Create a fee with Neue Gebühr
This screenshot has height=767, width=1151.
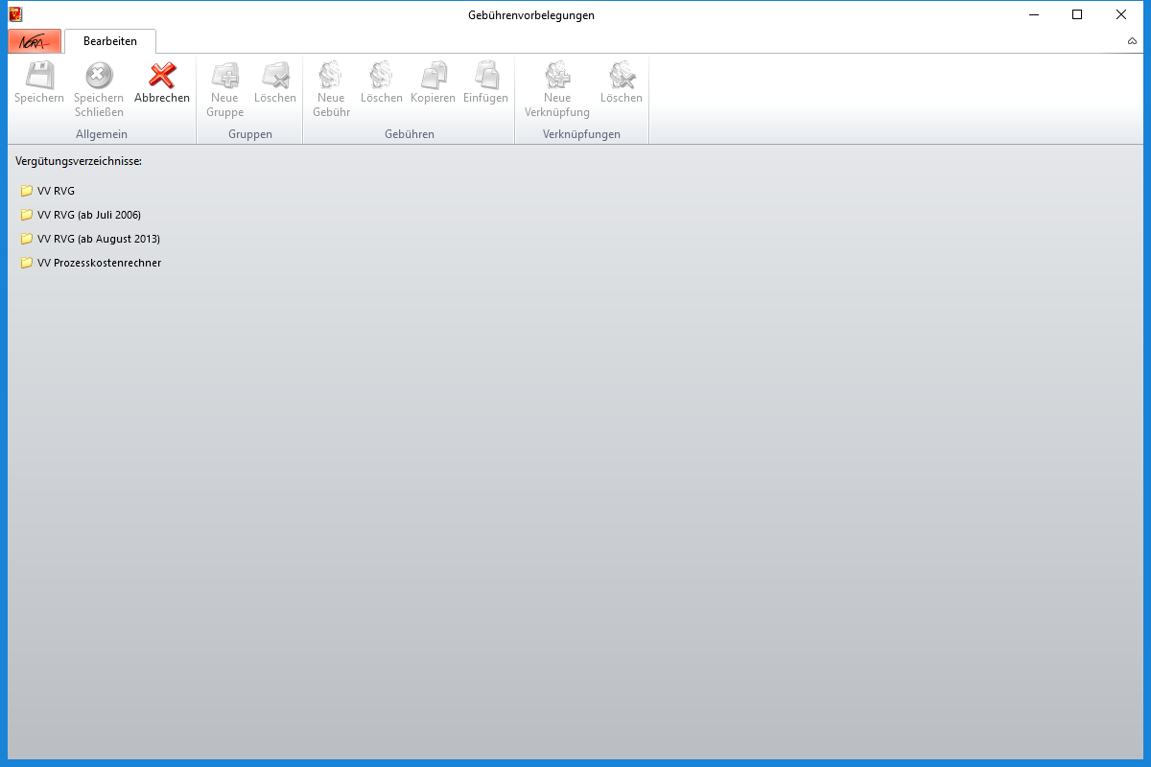331,76
